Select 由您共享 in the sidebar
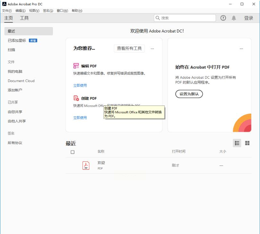 (15, 112)
